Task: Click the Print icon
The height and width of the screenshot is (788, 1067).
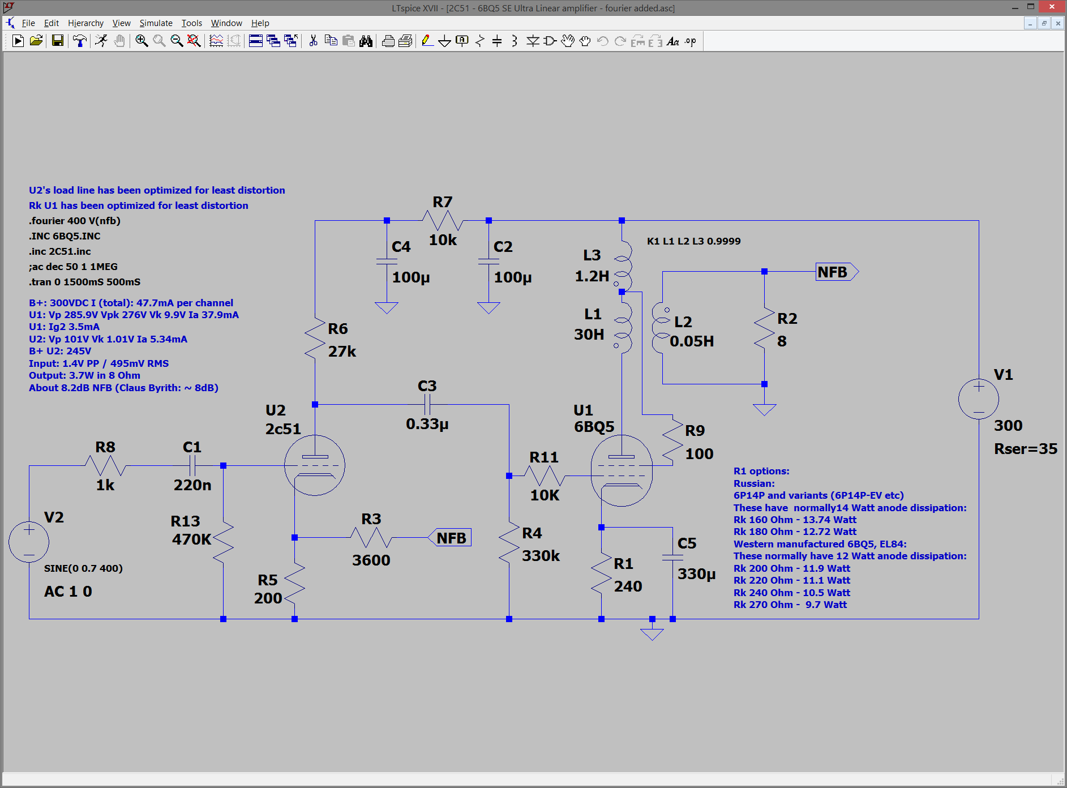Action: click(x=388, y=41)
